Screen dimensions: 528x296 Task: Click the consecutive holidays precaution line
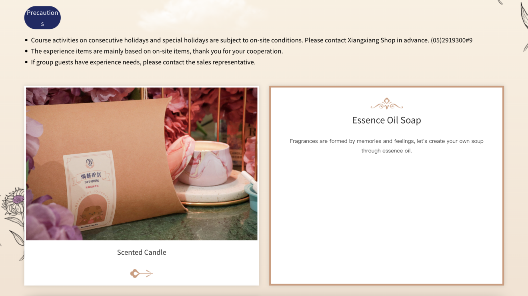(x=252, y=40)
